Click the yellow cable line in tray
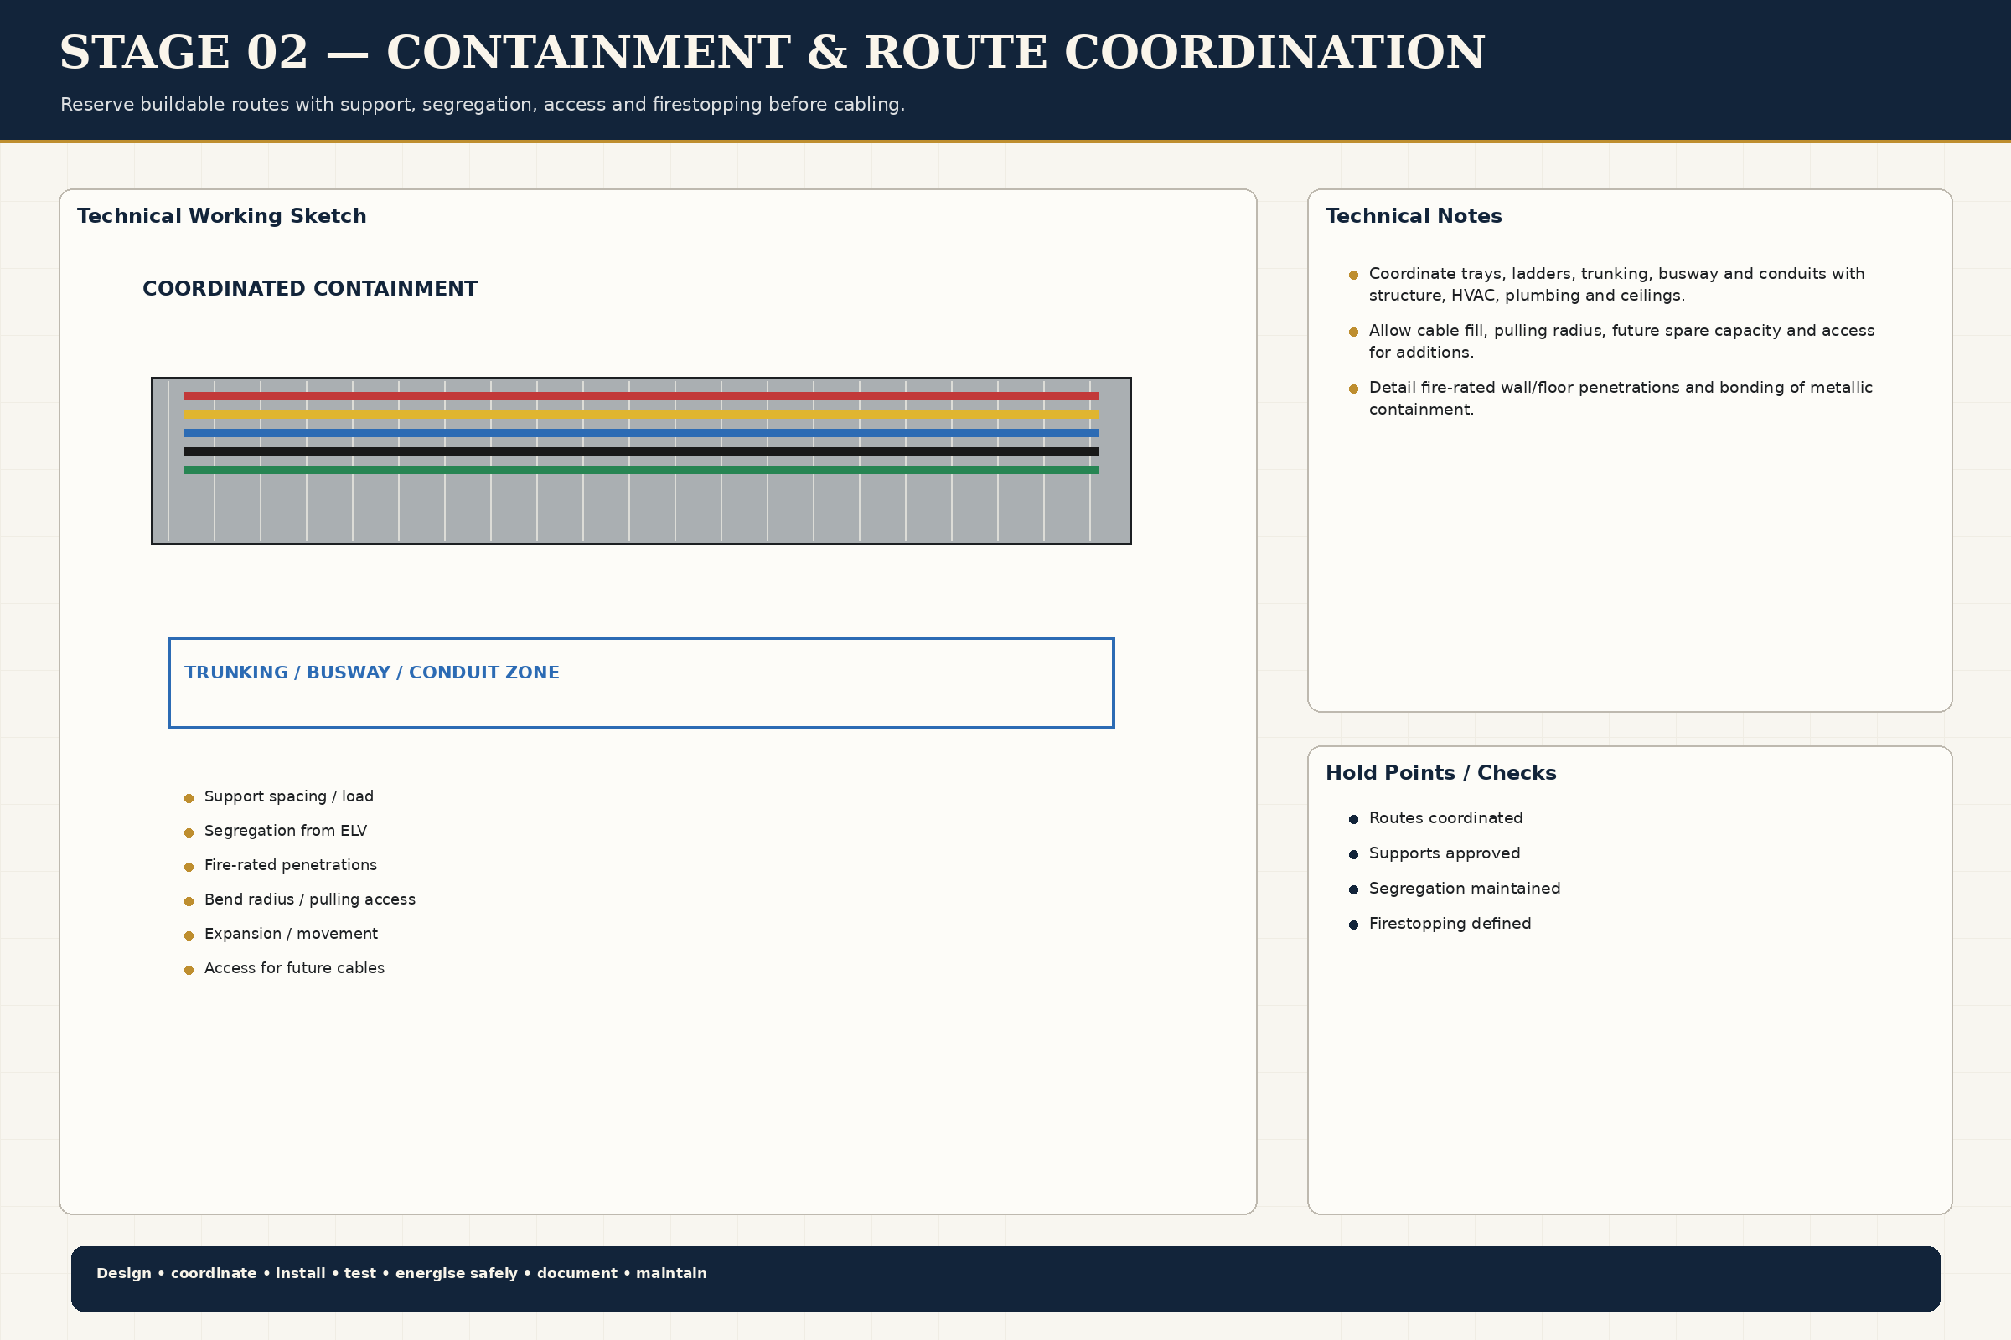The height and width of the screenshot is (1340, 2011). click(x=641, y=415)
